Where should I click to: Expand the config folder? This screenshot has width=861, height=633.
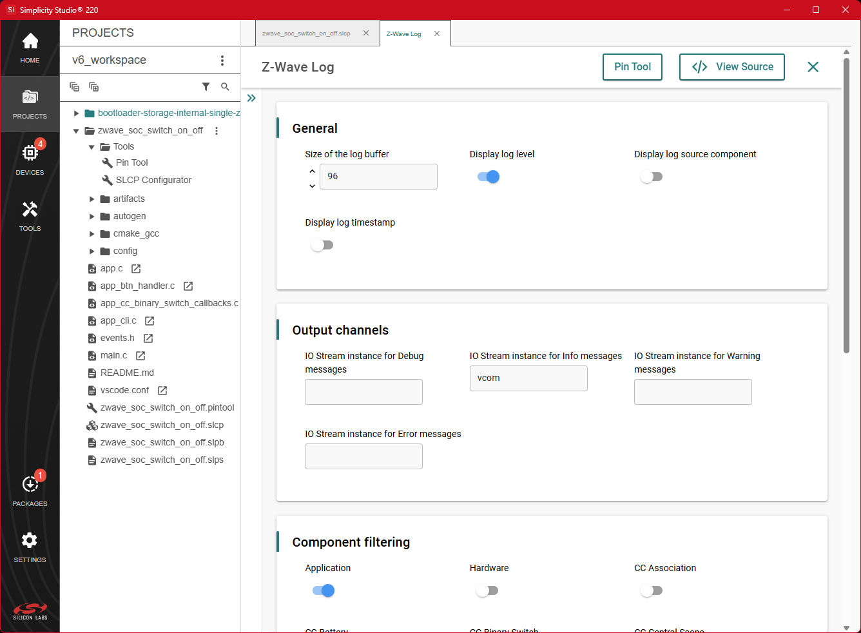point(92,251)
